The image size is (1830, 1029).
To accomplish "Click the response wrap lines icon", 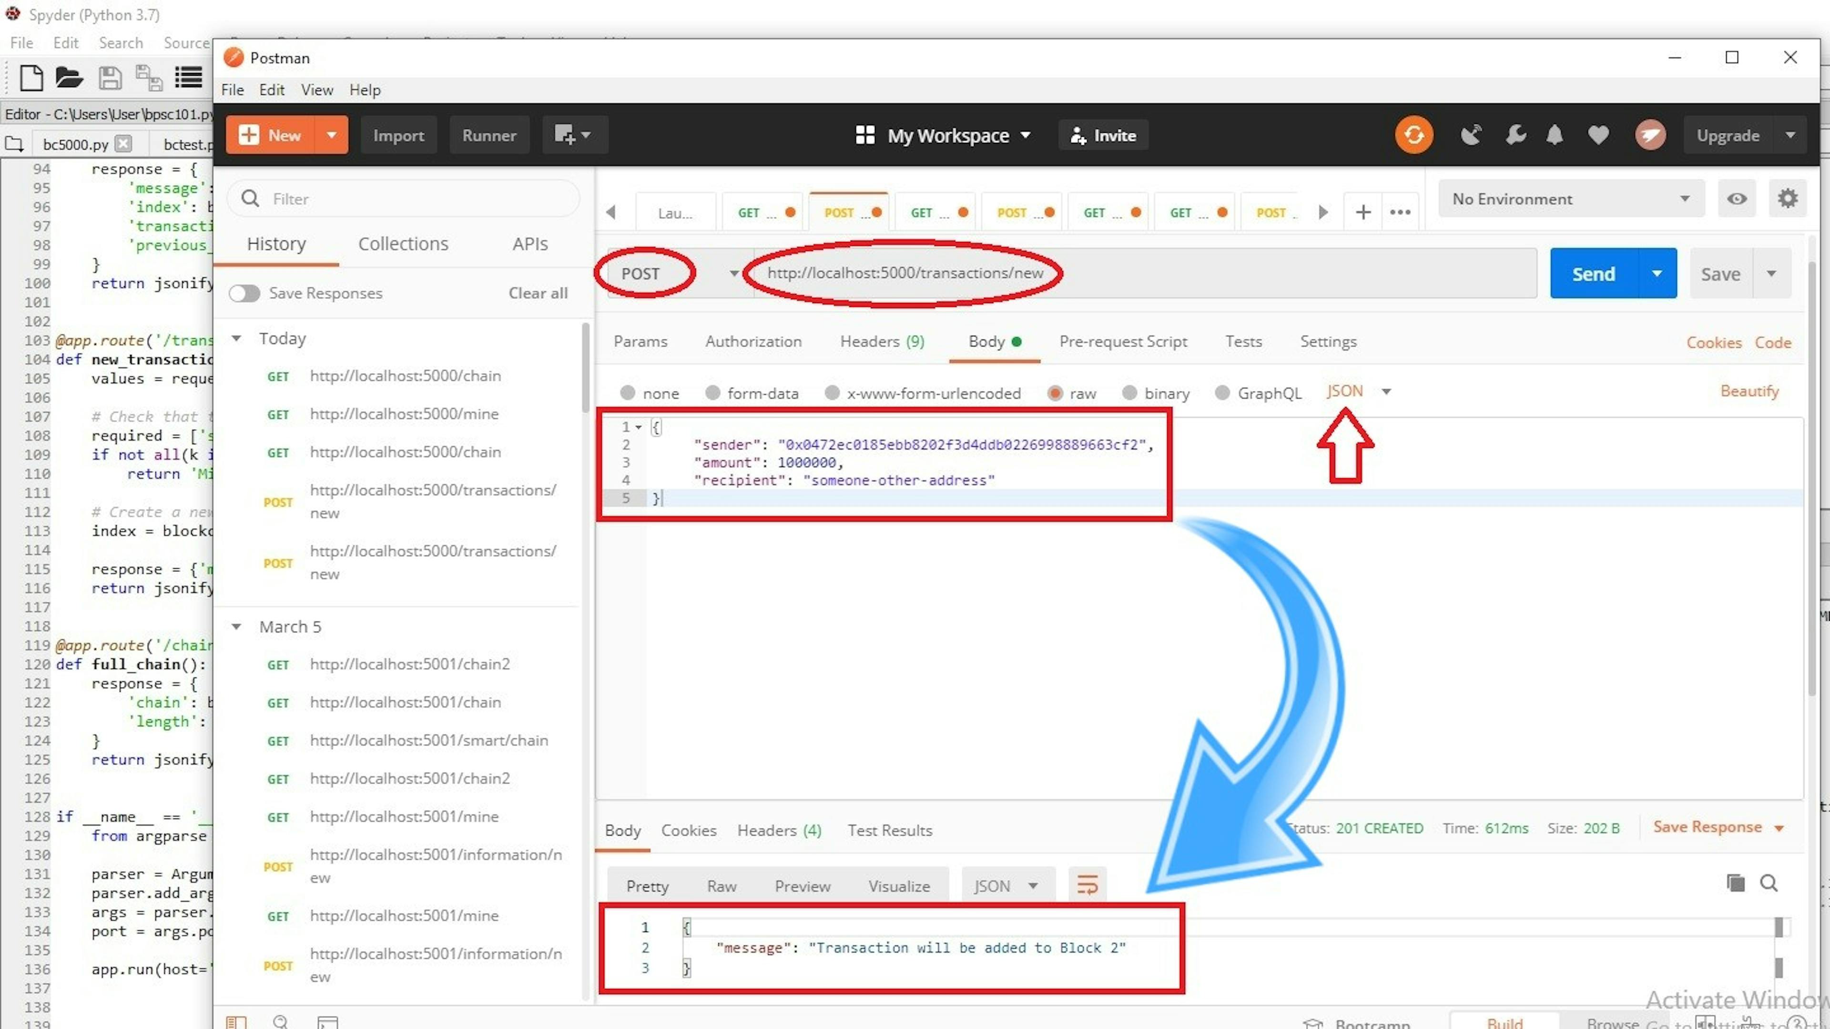I will pyautogui.click(x=1087, y=886).
